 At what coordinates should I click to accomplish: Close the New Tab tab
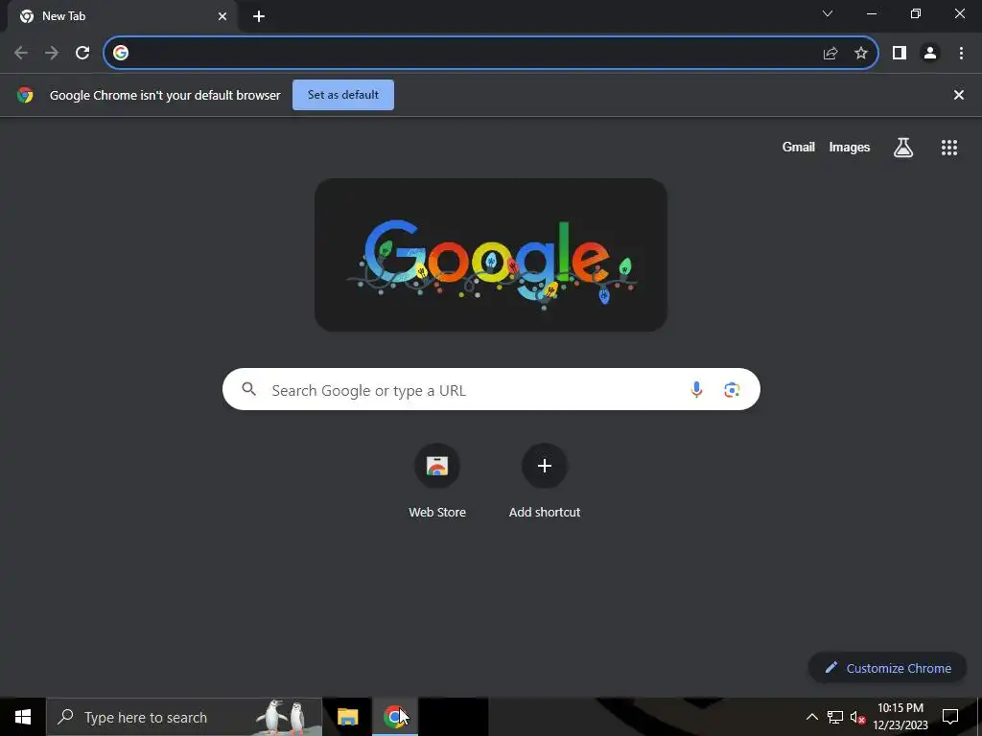point(222,16)
